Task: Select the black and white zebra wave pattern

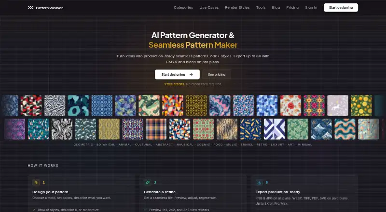Action: [x=55, y=106]
